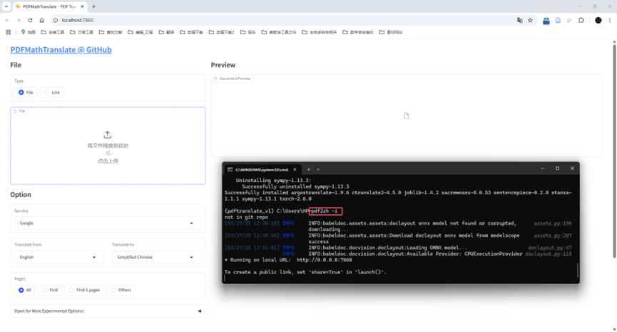Click the document icon in Preview pane
Viewport: 617px width, 332px height.
tap(406, 116)
